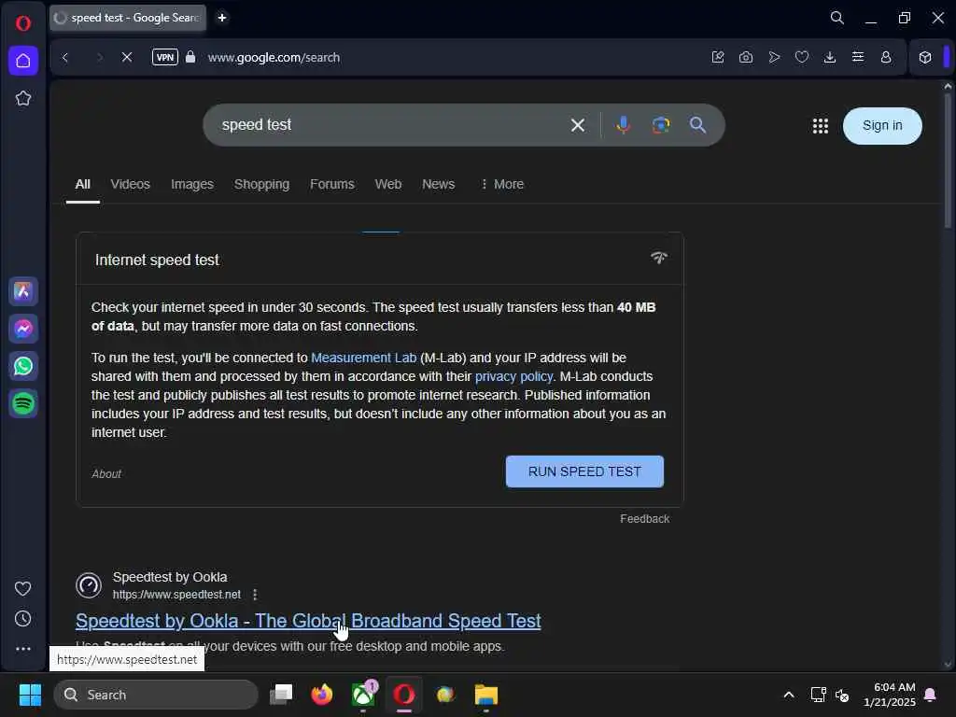Click RUN SPEED TEST button
This screenshot has width=956, height=717.
(584, 471)
